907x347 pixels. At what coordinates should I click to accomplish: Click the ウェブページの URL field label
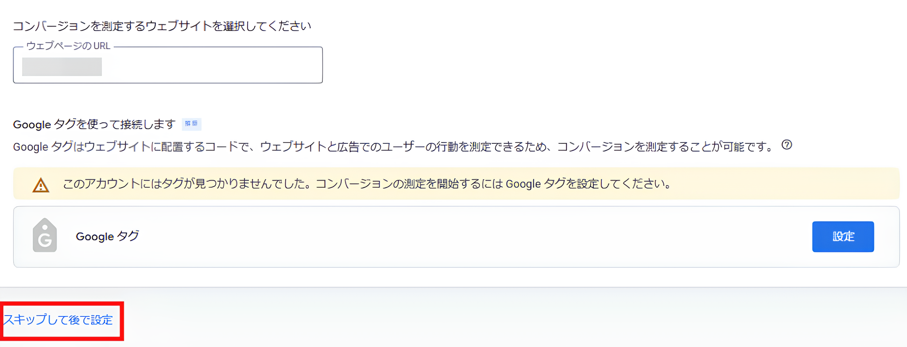pyautogui.click(x=69, y=46)
